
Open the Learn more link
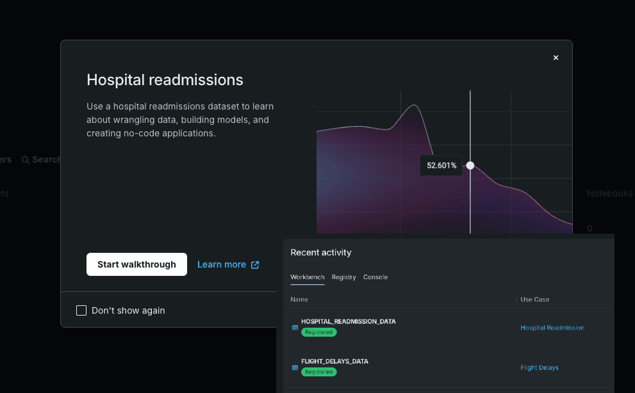[x=222, y=264]
